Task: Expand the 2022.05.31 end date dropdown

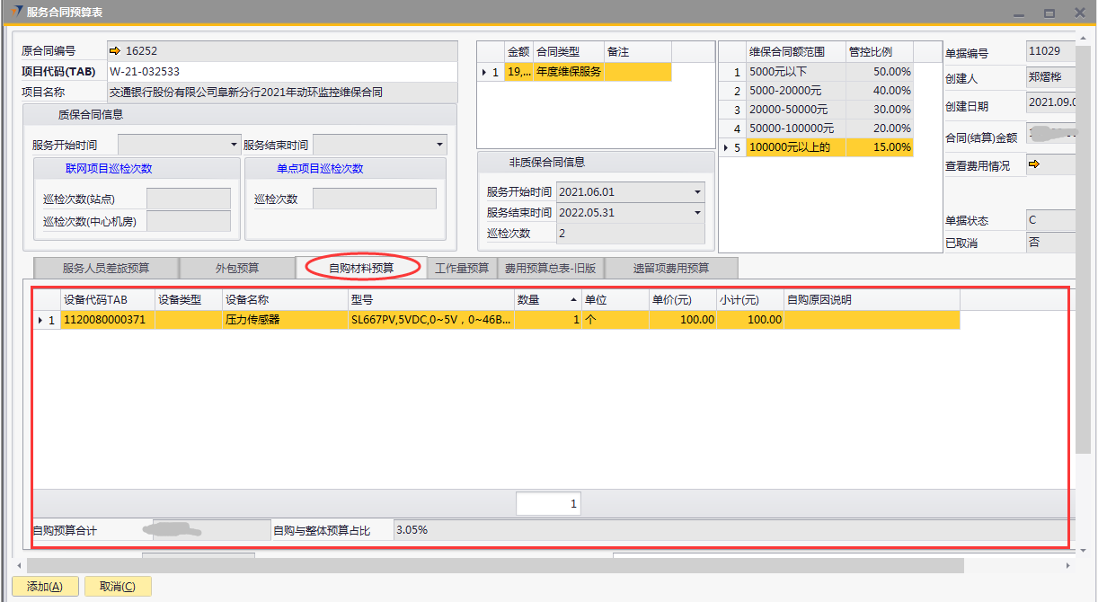Action: click(697, 213)
